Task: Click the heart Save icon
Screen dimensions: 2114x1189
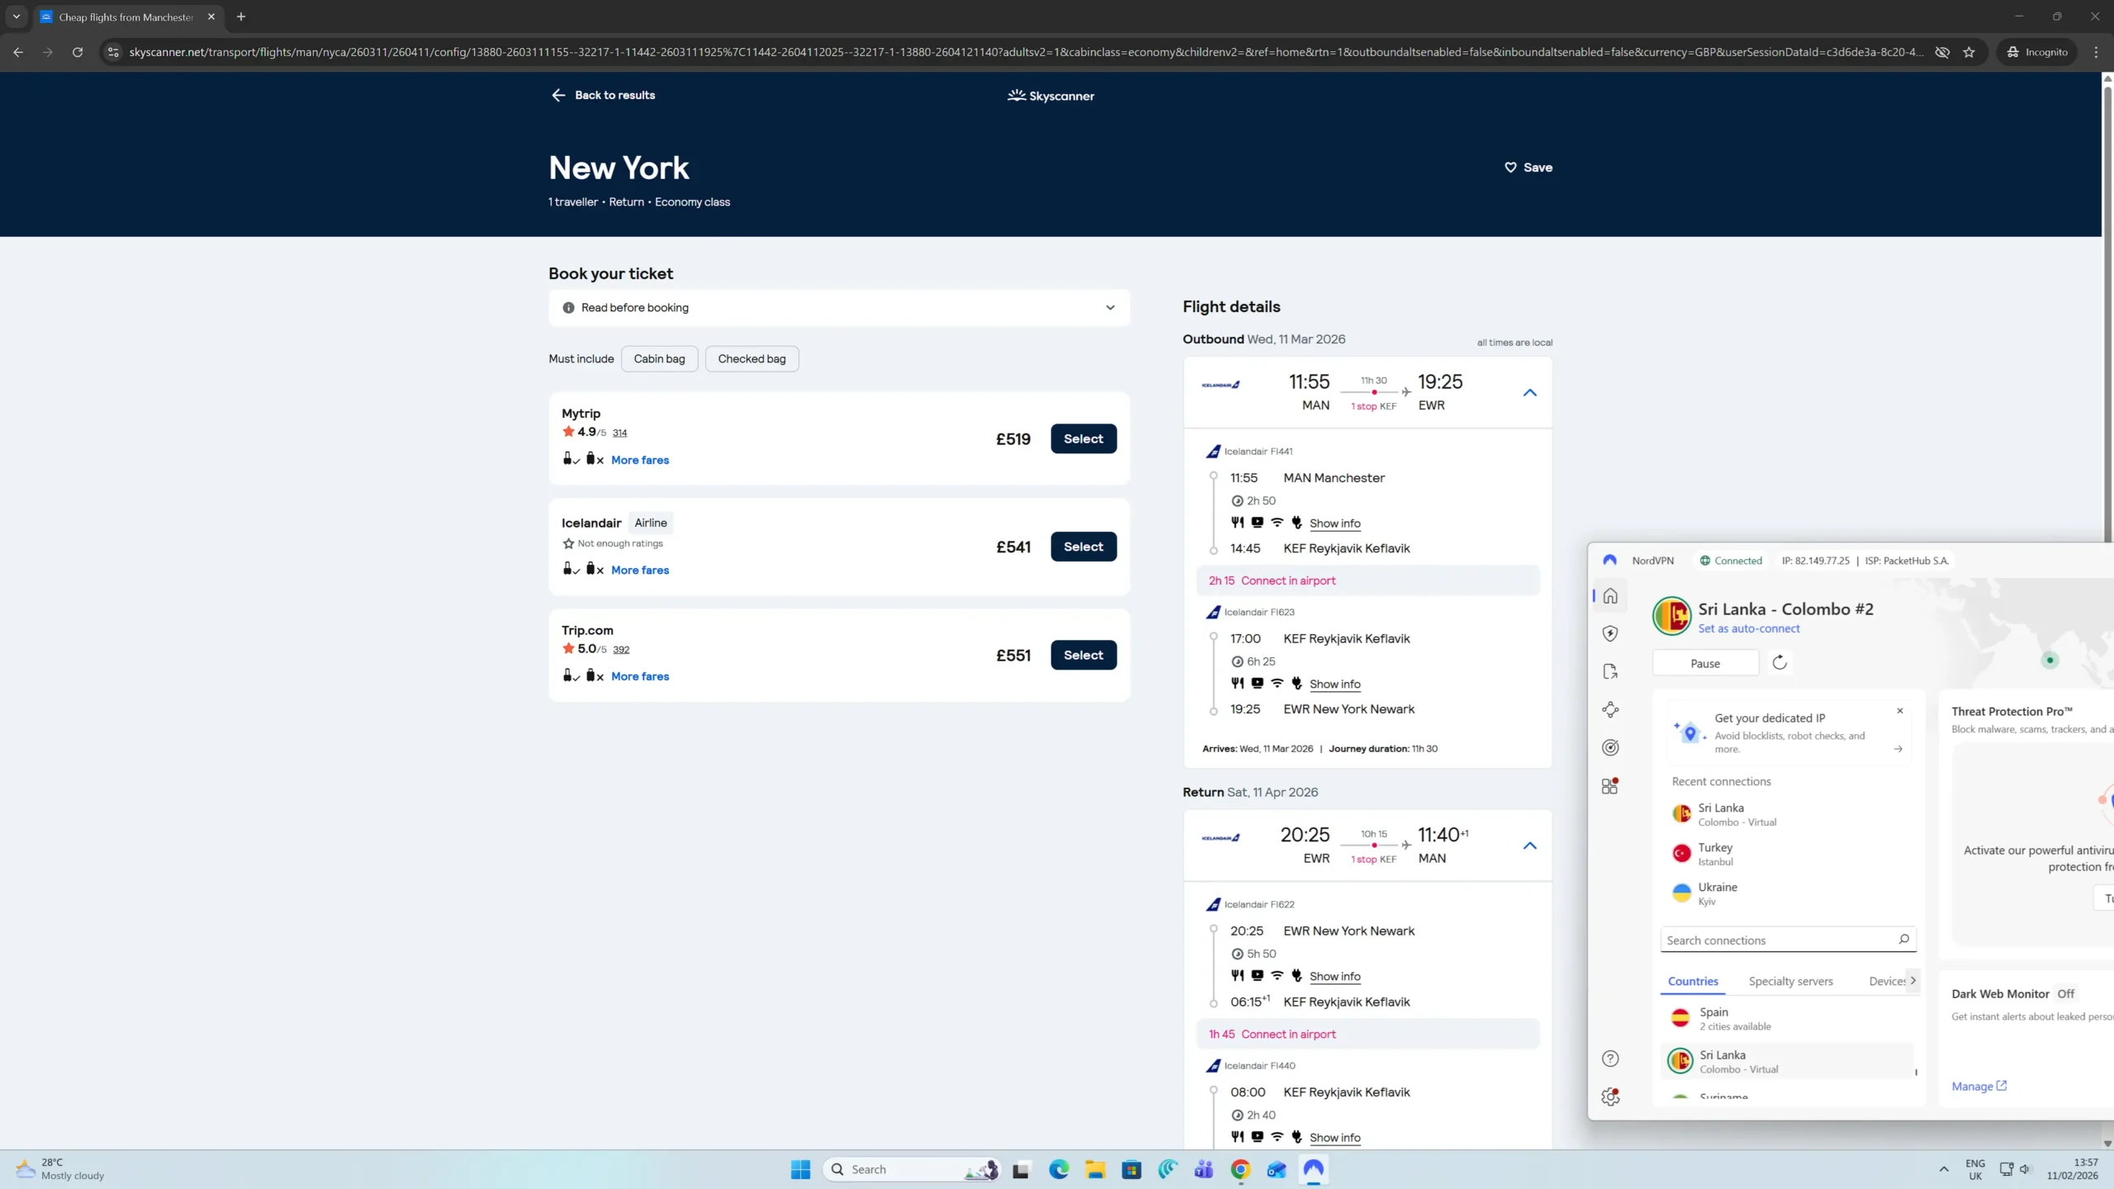Action: 1510,167
